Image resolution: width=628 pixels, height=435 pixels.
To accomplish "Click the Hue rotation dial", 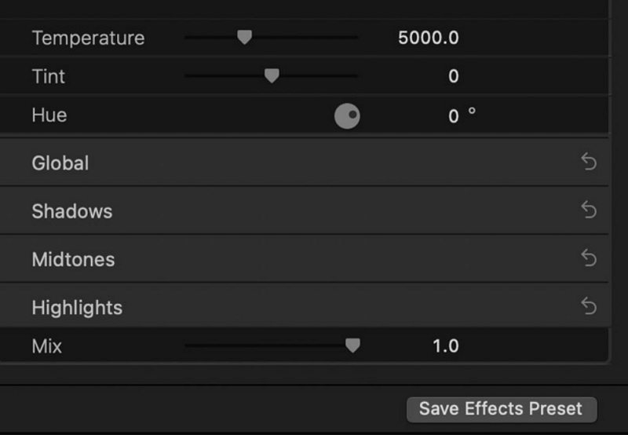I will click(347, 116).
